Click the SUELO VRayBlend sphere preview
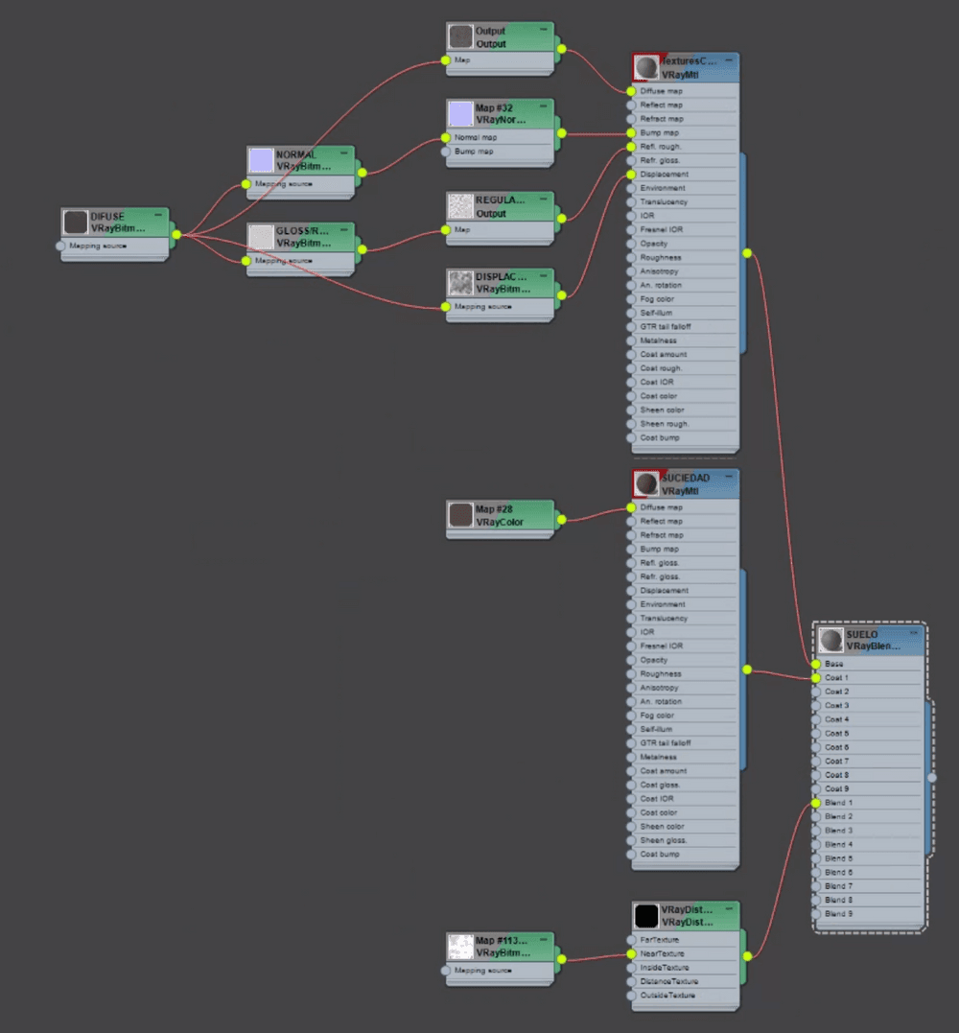 tap(831, 640)
